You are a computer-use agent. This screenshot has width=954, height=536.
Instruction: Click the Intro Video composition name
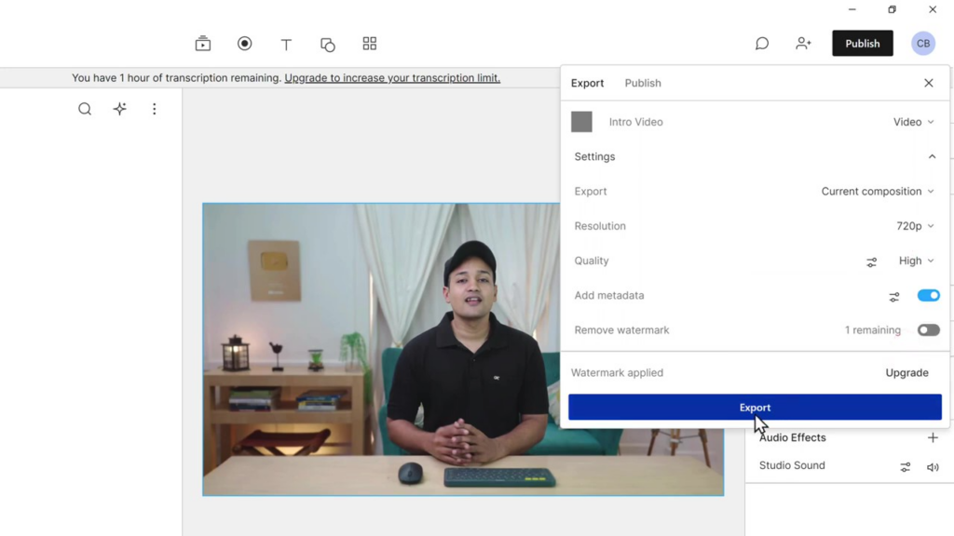point(635,122)
